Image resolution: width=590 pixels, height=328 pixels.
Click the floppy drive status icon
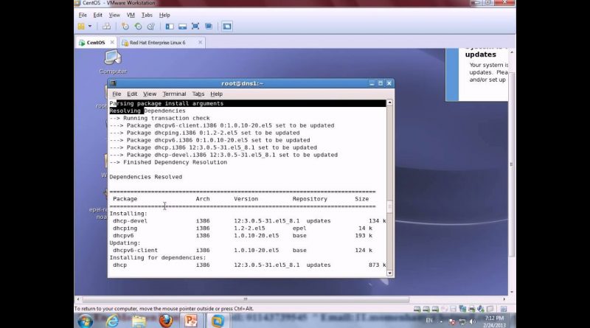[x=453, y=309]
